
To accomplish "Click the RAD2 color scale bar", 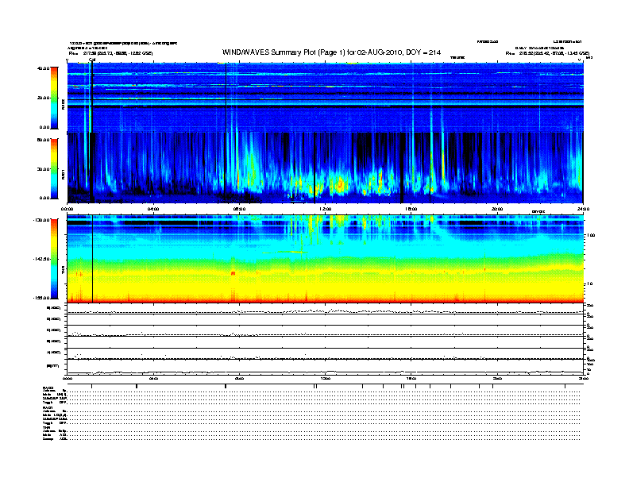I will coord(54,98).
